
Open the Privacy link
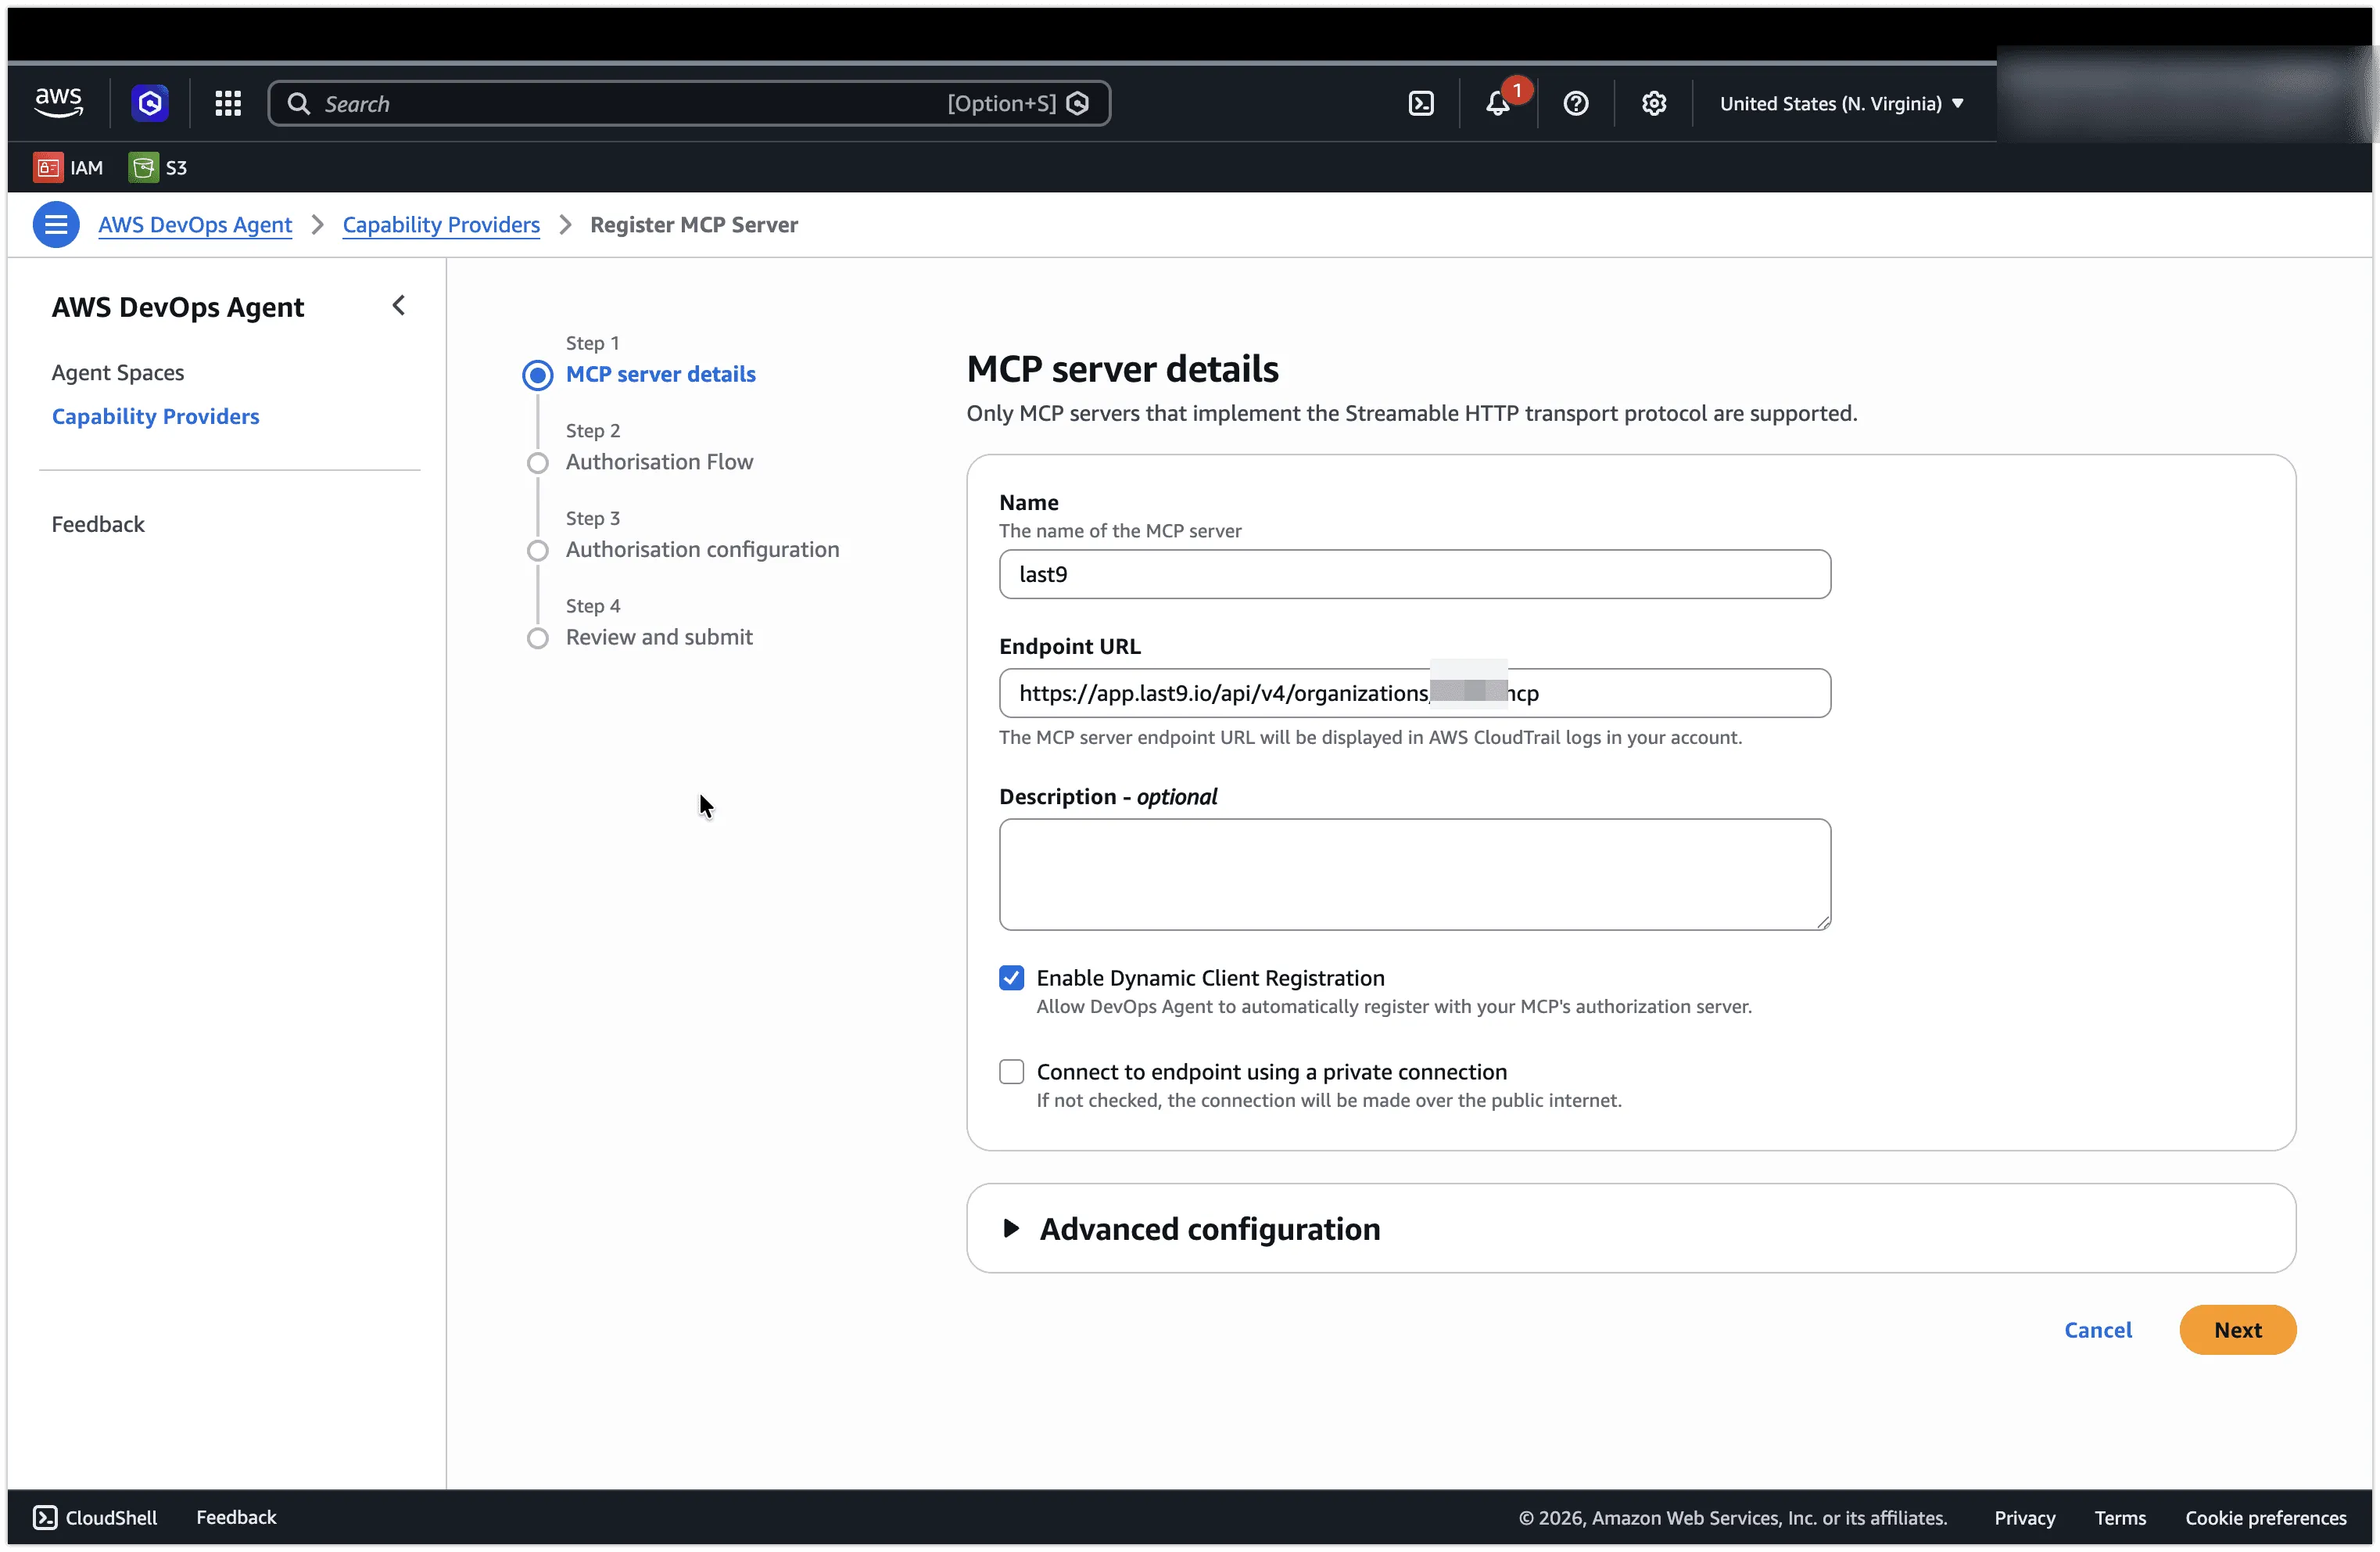tap(2025, 1517)
